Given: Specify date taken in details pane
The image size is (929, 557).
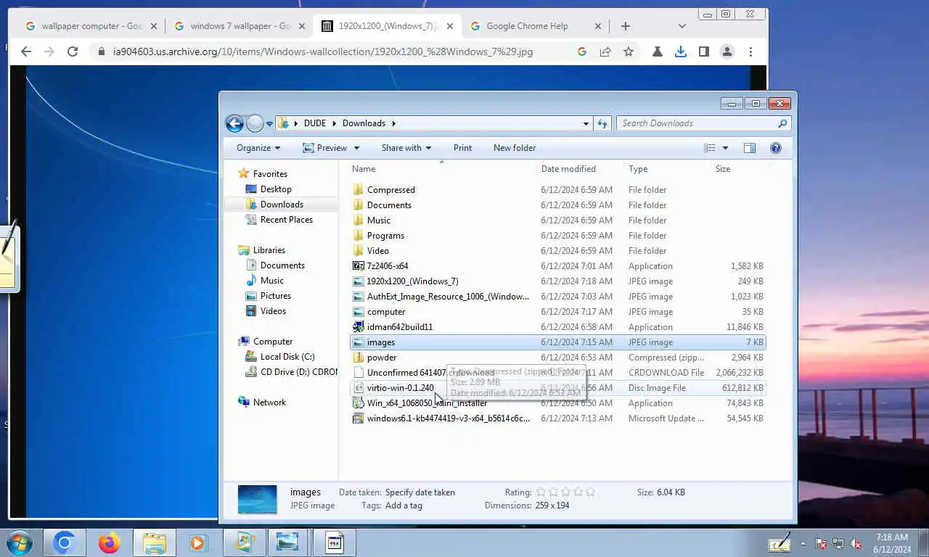Looking at the screenshot, I should tap(420, 492).
